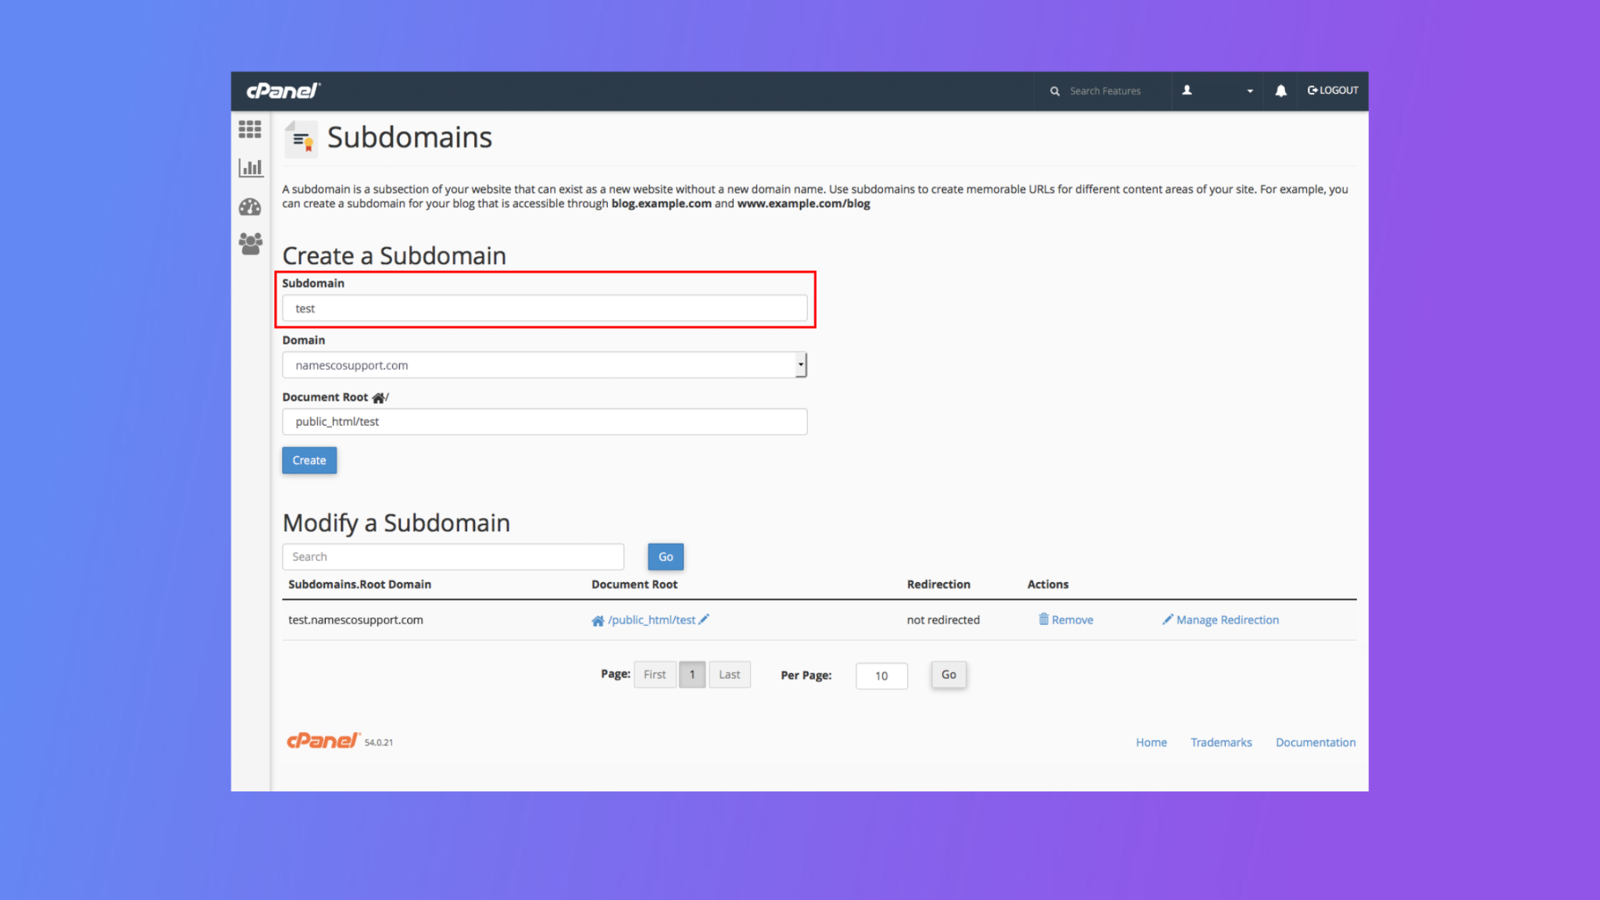
Task: Click the pencil icon beside /public_html/test
Action: 704,620
